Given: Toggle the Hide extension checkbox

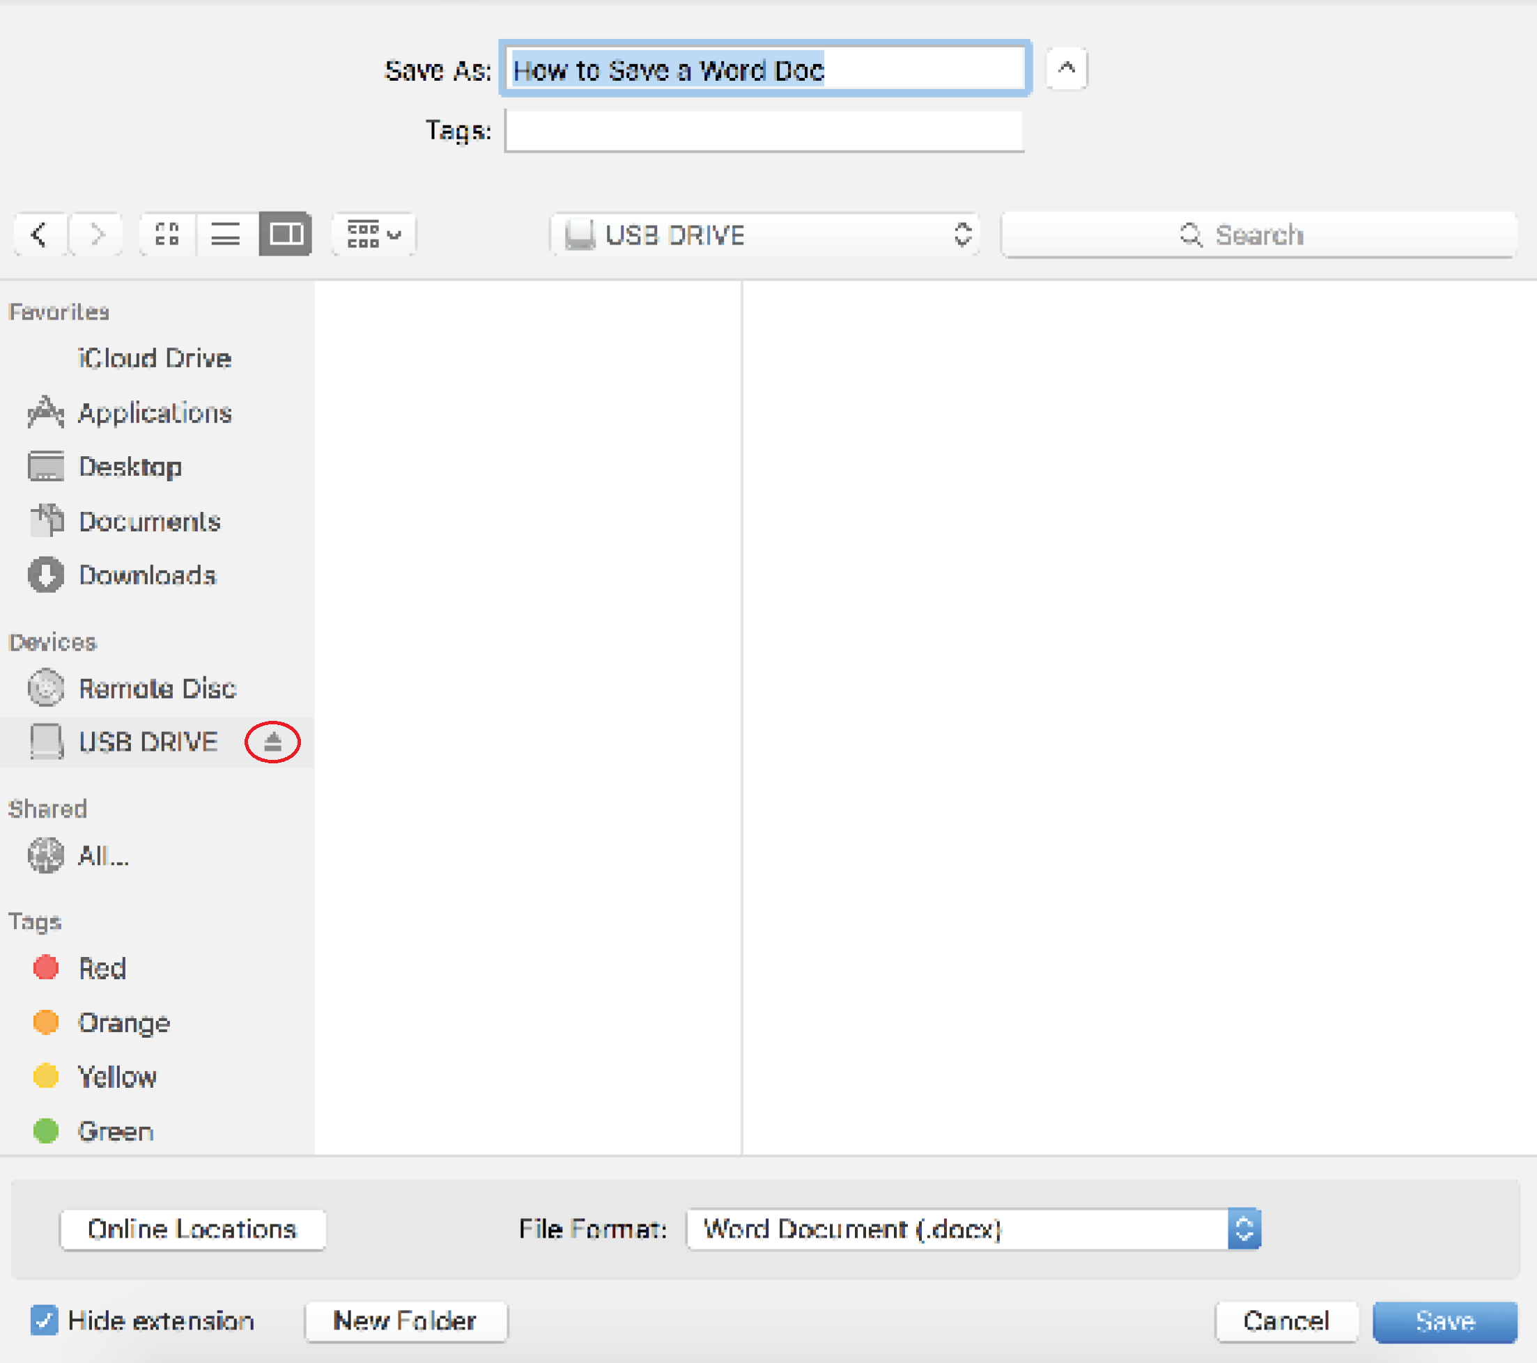Looking at the screenshot, I should click(x=44, y=1321).
